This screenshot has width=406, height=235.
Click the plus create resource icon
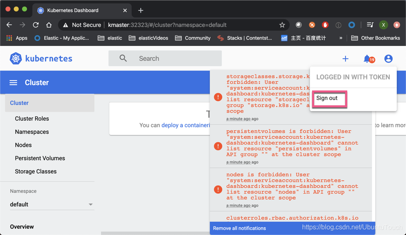click(346, 59)
